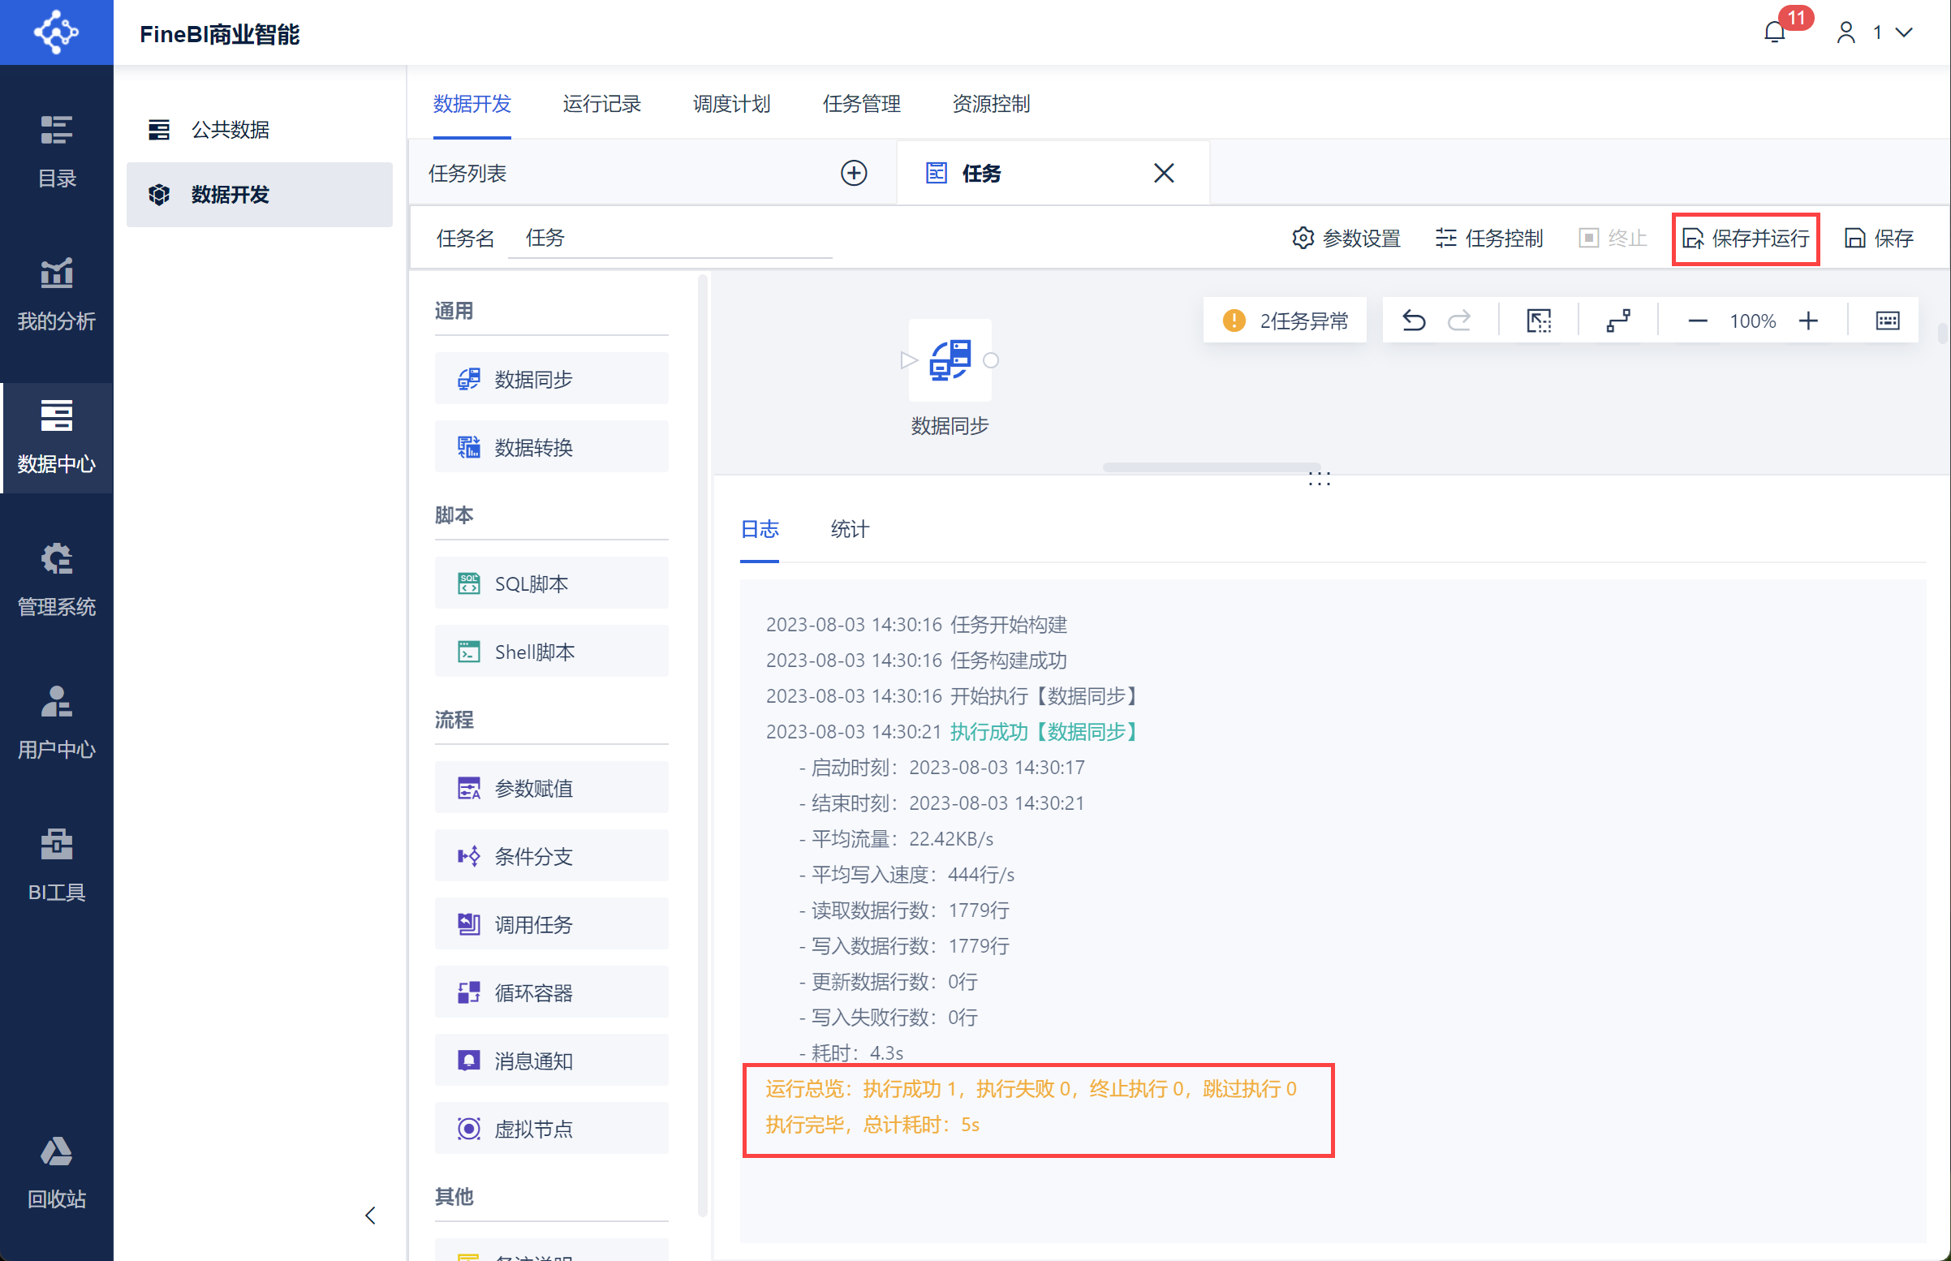Viewport: 1951px width, 1261px height.
Task: Switch to the 运行记录 tab
Action: [x=601, y=104]
